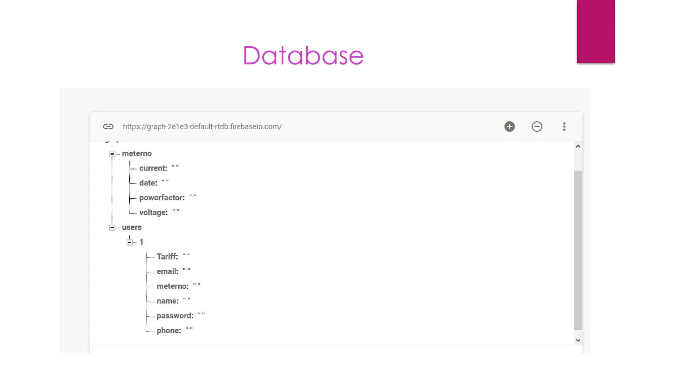The width and height of the screenshot is (674, 379).
Task: Collapse all with the minus circle icon
Action: (537, 127)
